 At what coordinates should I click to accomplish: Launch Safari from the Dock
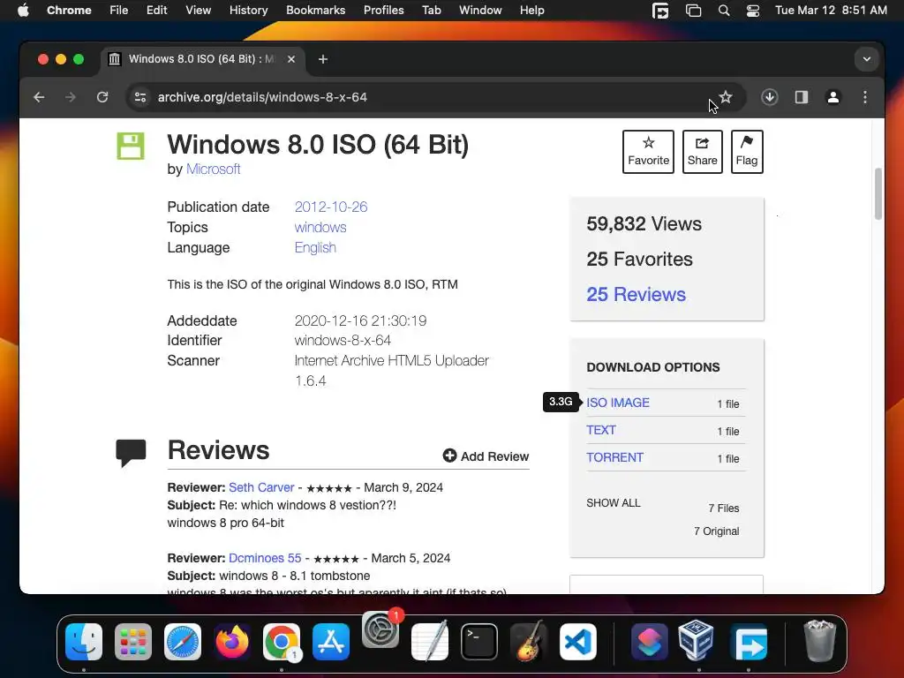tap(183, 642)
